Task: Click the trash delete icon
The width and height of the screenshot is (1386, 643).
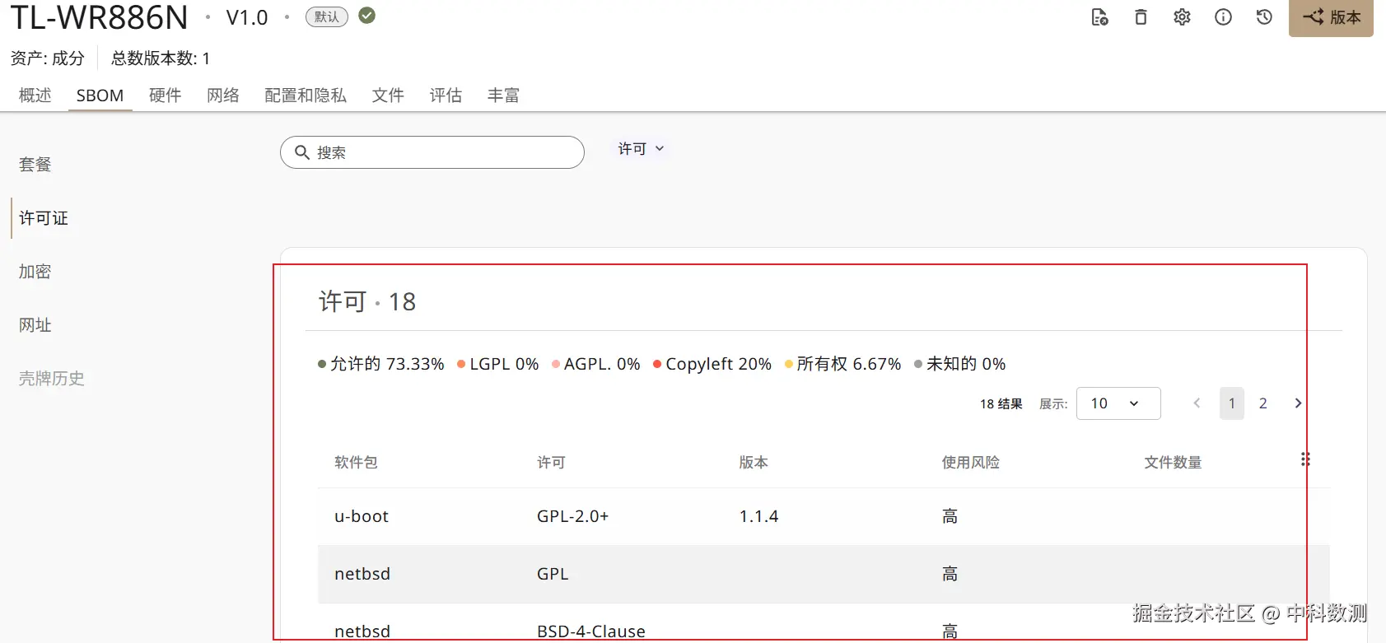Action: tap(1141, 17)
